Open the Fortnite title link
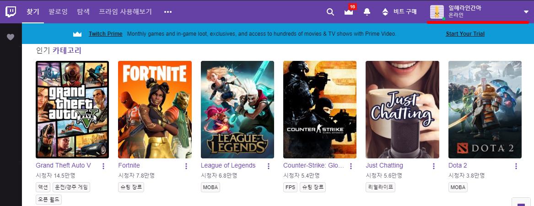This screenshot has height=206, width=534. tap(129, 165)
